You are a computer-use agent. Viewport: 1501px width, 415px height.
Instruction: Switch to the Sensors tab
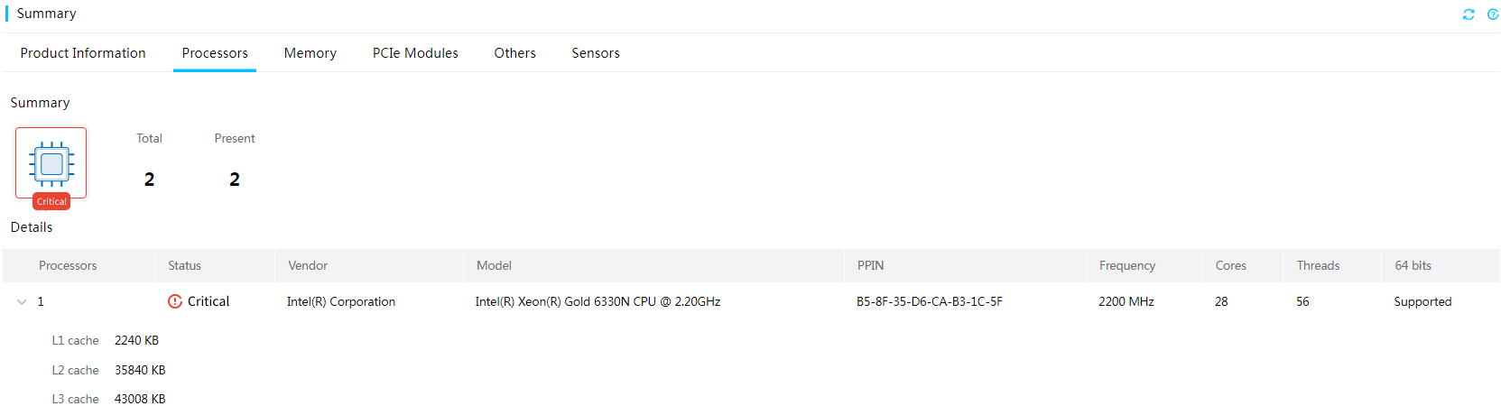point(596,53)
